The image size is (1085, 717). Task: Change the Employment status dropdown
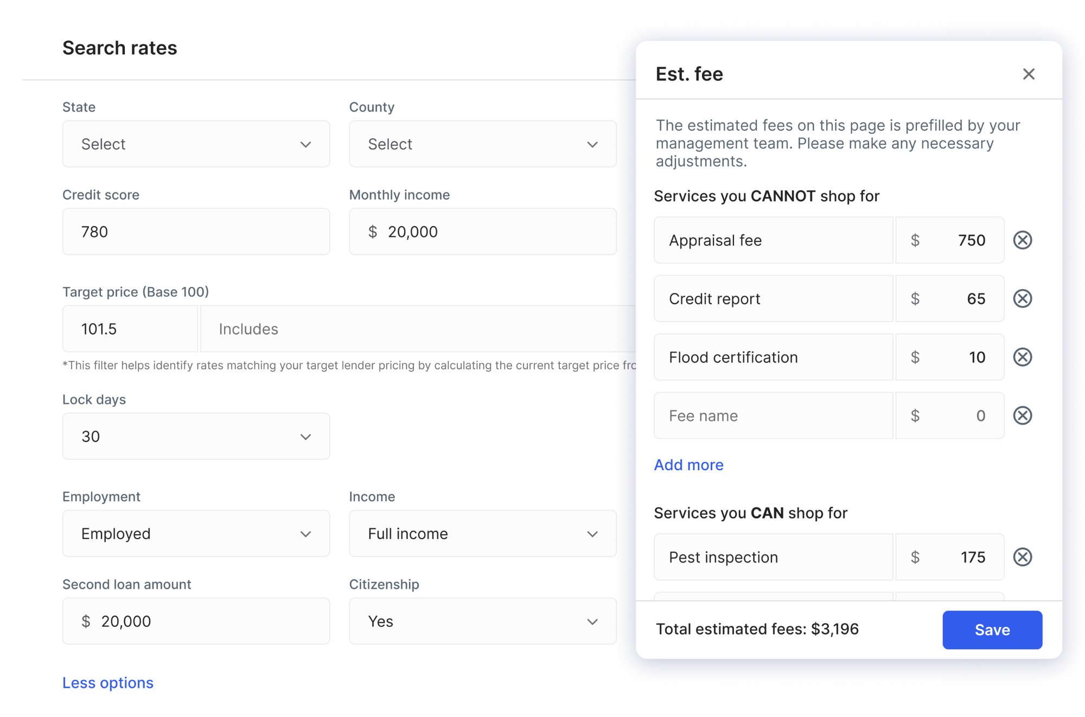(x=196, y=534)
